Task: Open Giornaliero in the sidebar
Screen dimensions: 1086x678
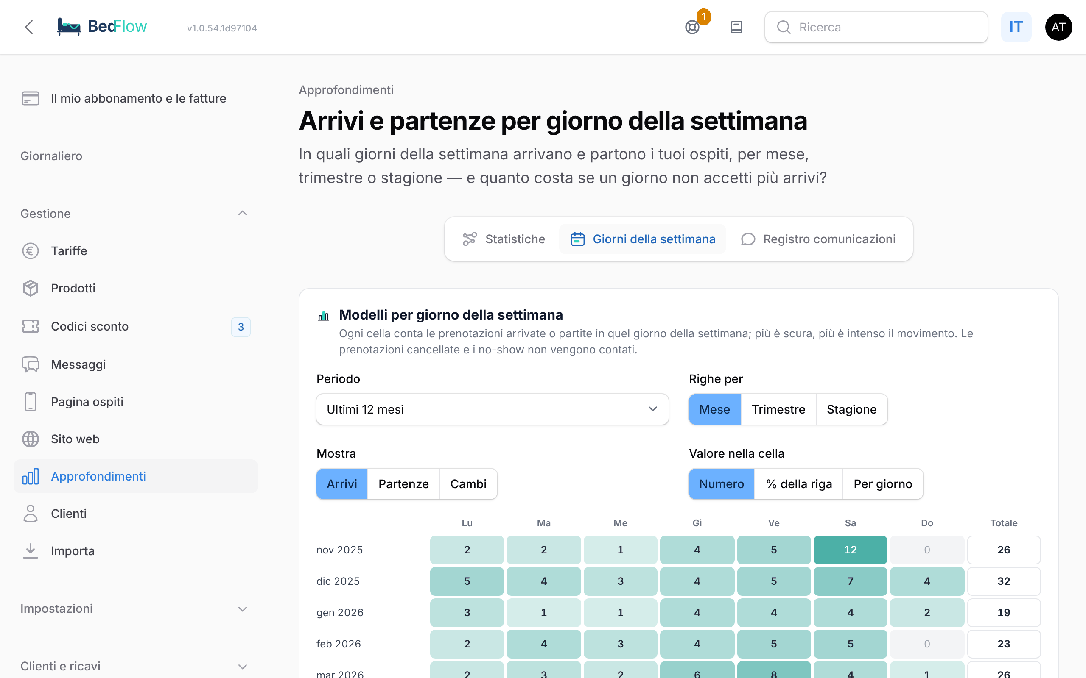Action: click(51, 156)
